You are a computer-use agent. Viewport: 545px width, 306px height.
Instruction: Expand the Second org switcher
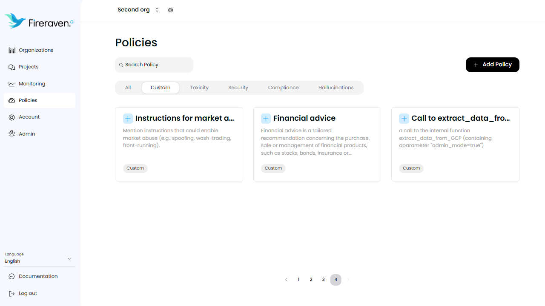pos(138,10)
